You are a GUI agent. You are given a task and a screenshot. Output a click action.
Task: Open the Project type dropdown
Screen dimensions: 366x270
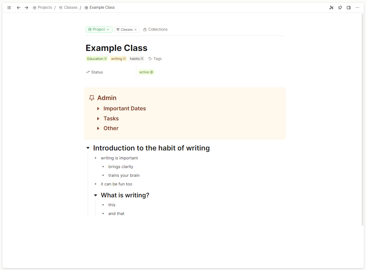(x=99, y=30)
